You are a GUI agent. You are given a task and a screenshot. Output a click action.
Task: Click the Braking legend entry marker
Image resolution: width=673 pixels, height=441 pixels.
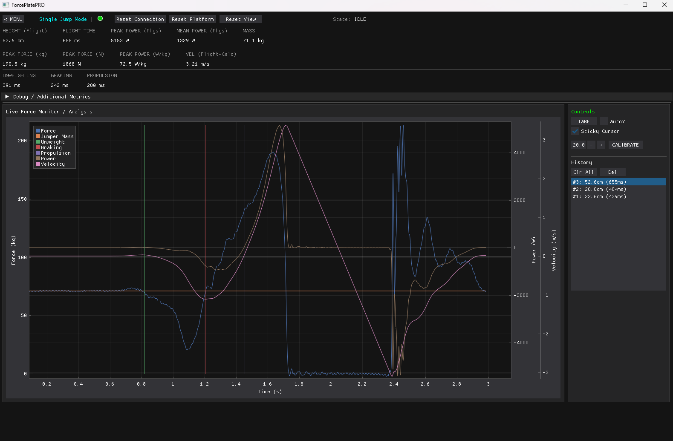pos(38,147)
